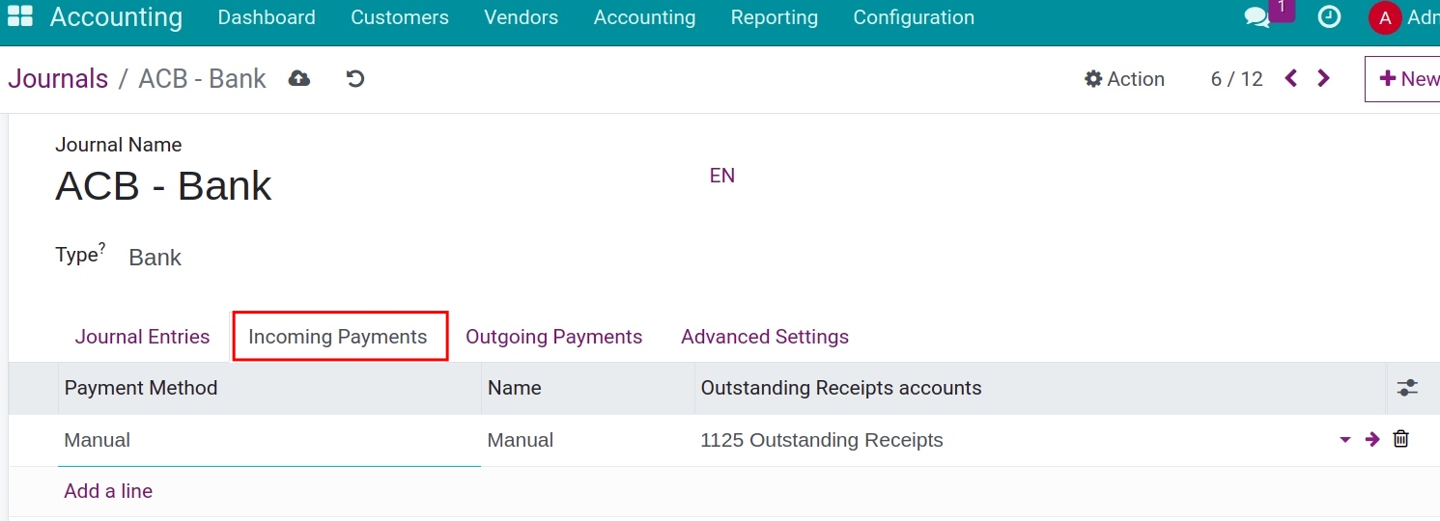Image resolution: width=1440 pixels, height=521 pixels.
Task: Click the Type help question mark
Action: 102,248
